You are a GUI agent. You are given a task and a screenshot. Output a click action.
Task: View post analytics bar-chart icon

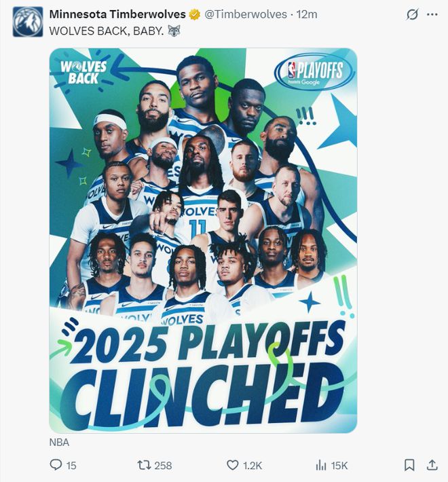coord(321,465)
